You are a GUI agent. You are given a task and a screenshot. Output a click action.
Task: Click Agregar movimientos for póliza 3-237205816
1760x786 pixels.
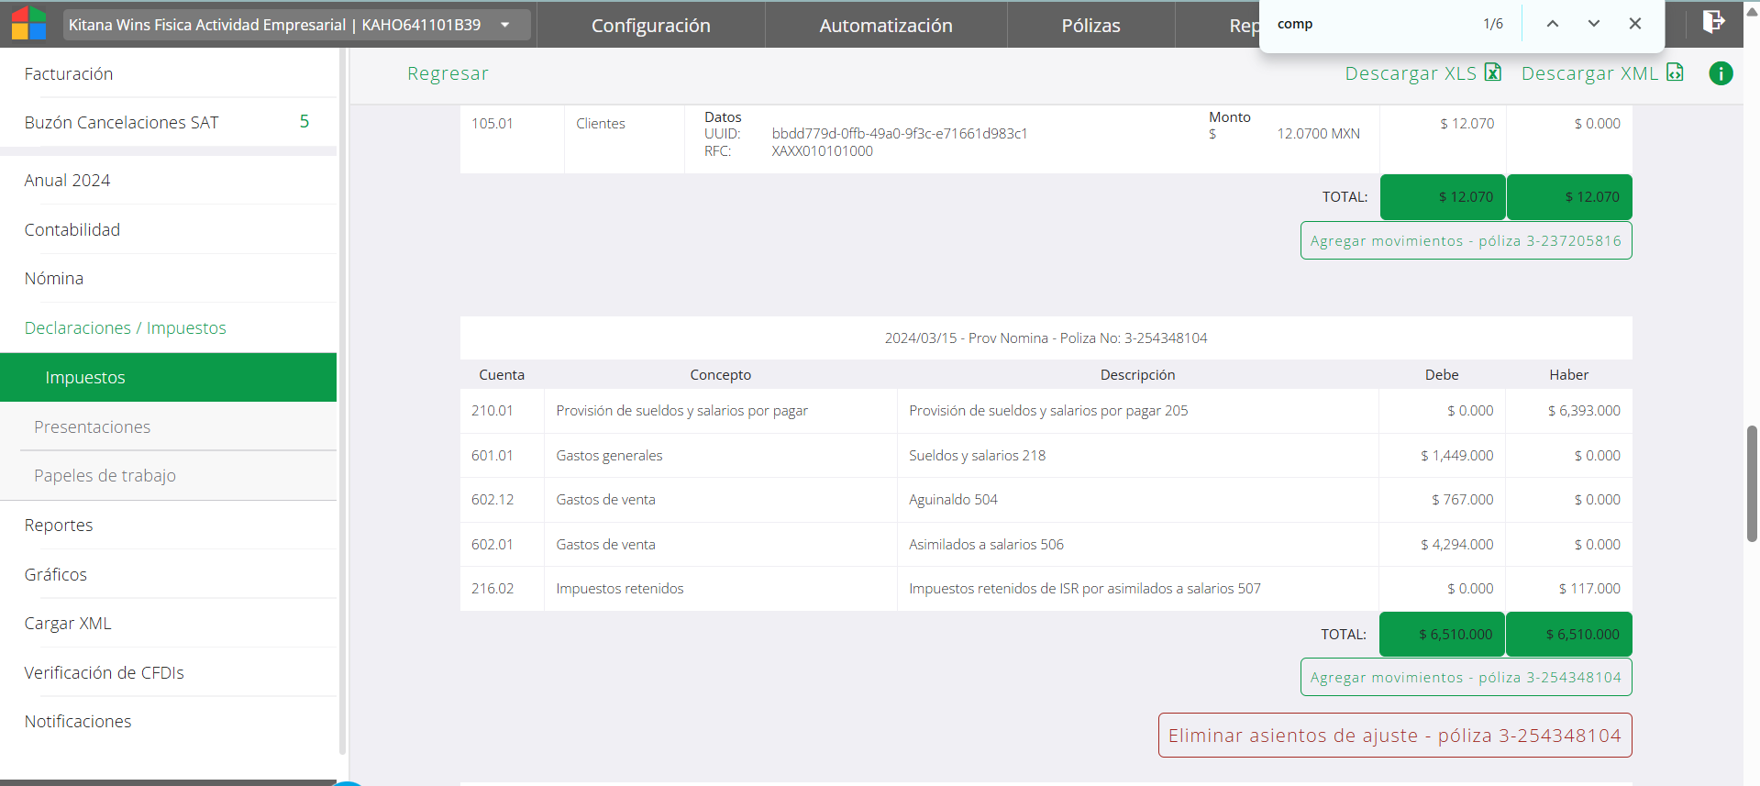pos(1466,240)
